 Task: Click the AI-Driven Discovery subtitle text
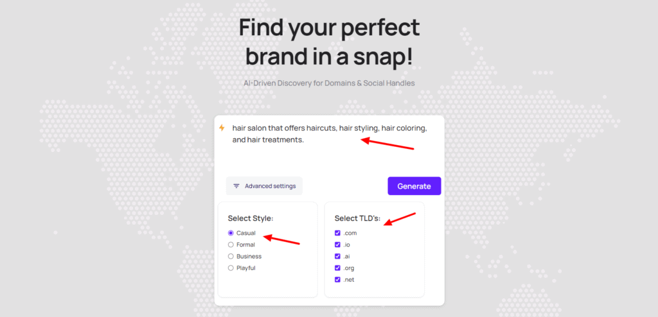pyautogui.click(x=329, y=83)
